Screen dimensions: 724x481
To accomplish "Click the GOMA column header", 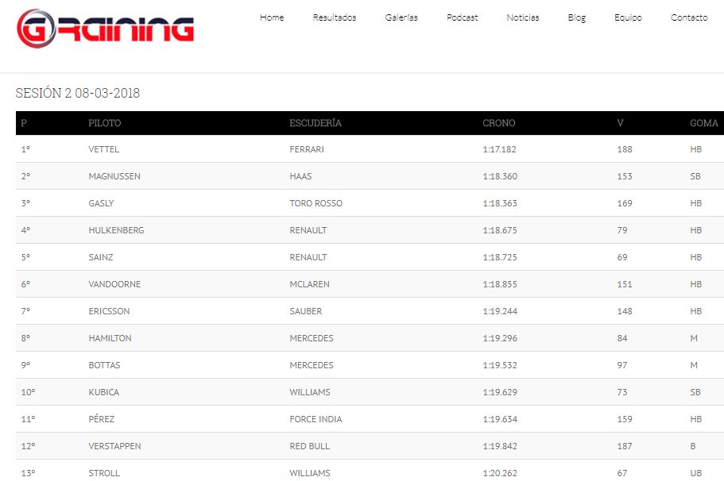I will tap(703, 123).
